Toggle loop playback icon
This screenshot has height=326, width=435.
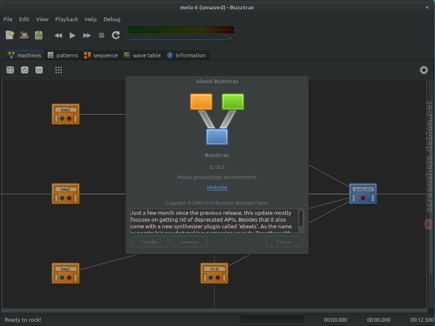click(x=116, y=35)
